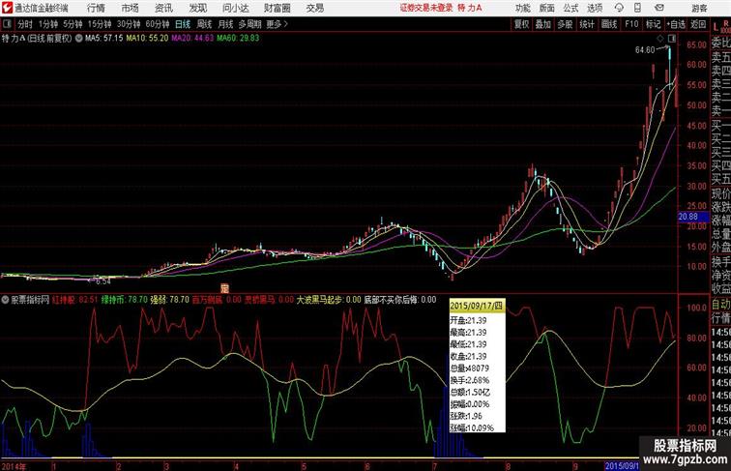The height and width of the screenshot is (471, 731).
Task: Click the 2014年 label on the time axis
Action: (x=14, y=466)
